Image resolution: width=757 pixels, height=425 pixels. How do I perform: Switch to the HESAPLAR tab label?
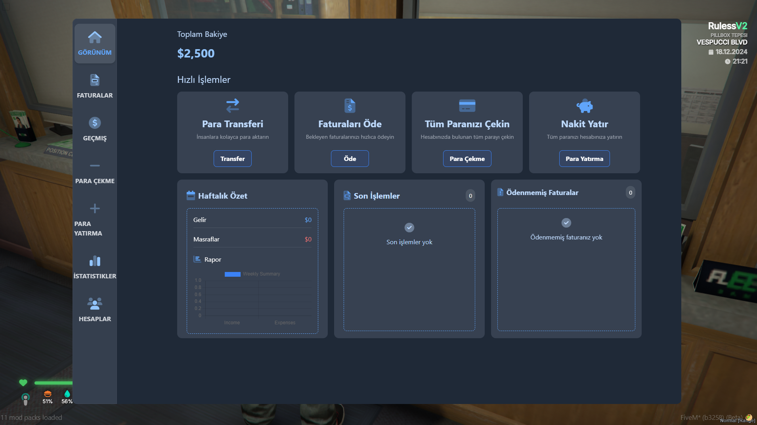tap(95, 319)
